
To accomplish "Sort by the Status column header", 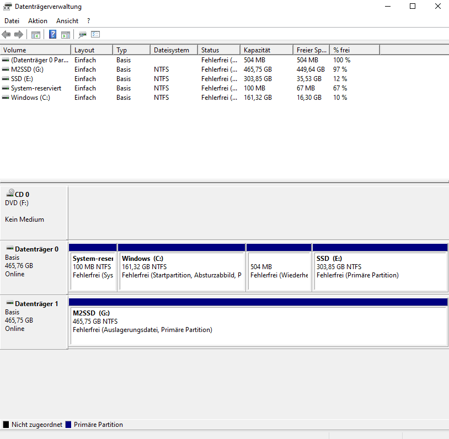I will click(219, 50).
